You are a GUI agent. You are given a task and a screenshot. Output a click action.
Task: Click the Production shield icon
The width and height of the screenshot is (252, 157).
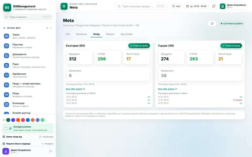click(x=40, y=137)
